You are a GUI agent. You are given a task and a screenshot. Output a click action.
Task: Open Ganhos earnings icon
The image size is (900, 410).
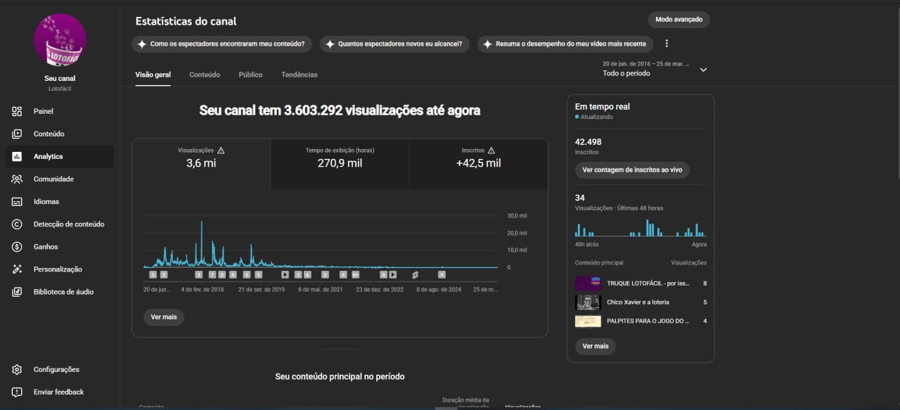(17, 247)
